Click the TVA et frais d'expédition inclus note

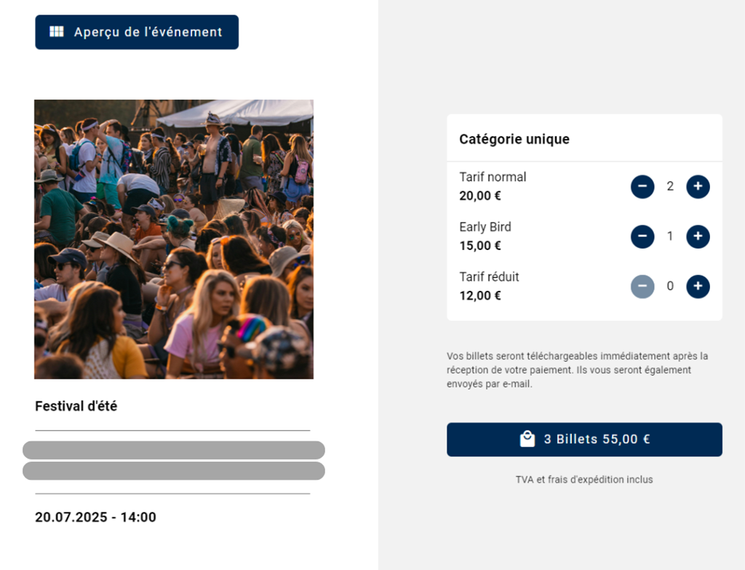coord(584,480)
